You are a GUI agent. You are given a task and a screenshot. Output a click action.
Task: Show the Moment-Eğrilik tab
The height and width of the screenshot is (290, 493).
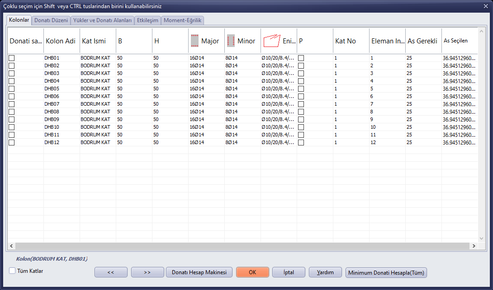pyautogui.click(x=183, y=20)
